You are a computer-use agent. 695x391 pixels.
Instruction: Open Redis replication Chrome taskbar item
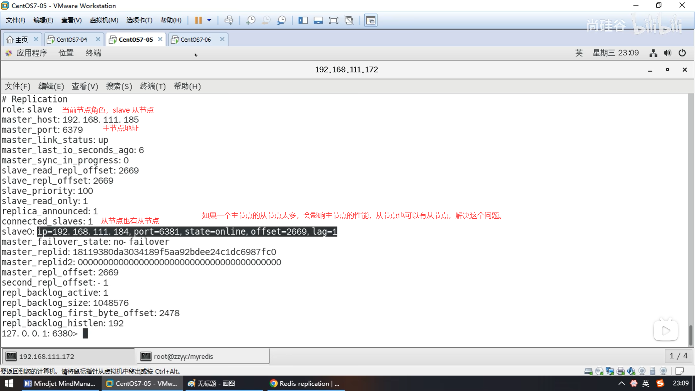click(305, 383)
